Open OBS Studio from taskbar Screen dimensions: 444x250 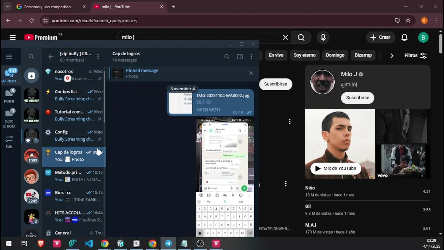200,244
